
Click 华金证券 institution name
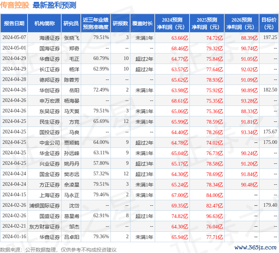[50, 153]
